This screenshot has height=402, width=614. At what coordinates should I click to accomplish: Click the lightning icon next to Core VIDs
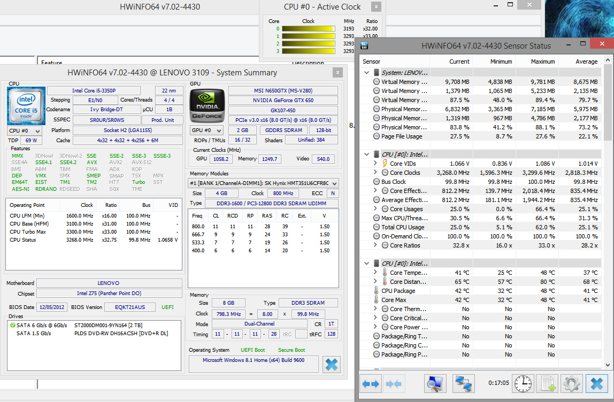coord(385,164)
